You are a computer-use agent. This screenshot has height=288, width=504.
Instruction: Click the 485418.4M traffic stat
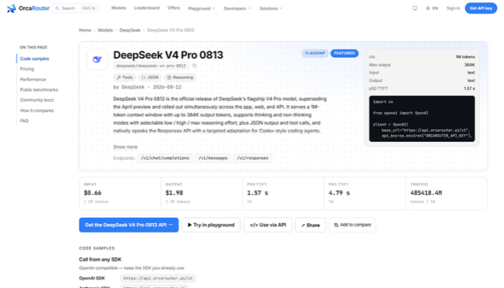point(426,193)
